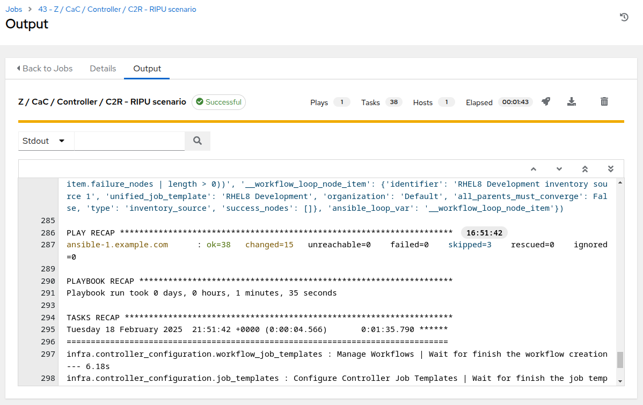Image resolution: width=643 pixels, height=405 pixels.
Task: Select the Output tab
Action: point(147,69)
